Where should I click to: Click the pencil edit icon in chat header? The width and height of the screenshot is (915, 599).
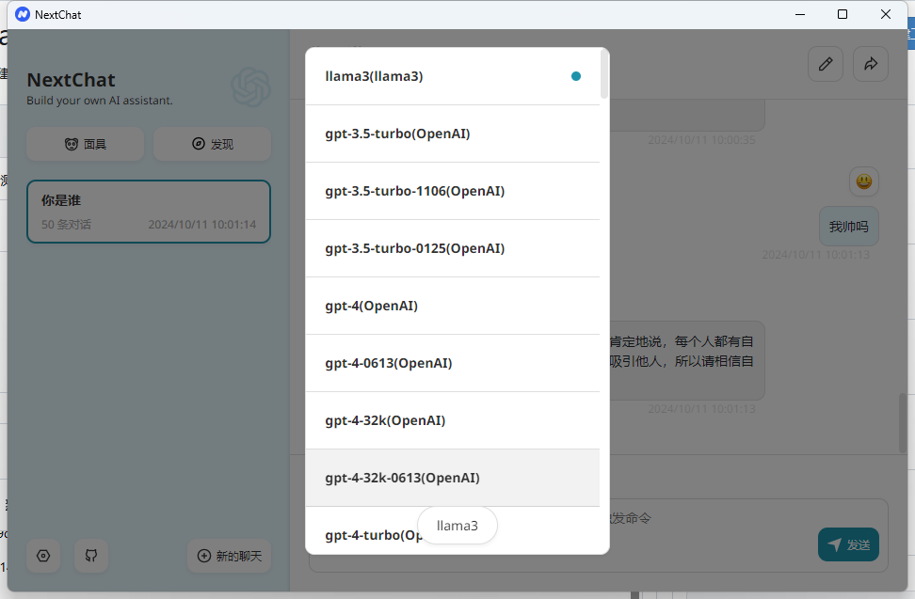826,64
